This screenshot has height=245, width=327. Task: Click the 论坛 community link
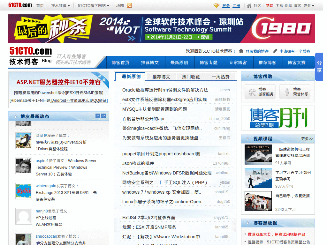[x=288, y=6]
